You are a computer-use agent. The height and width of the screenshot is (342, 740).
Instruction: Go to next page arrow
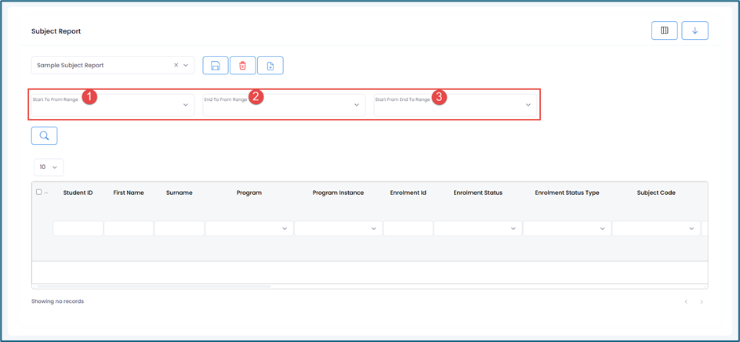coord(702,302)
